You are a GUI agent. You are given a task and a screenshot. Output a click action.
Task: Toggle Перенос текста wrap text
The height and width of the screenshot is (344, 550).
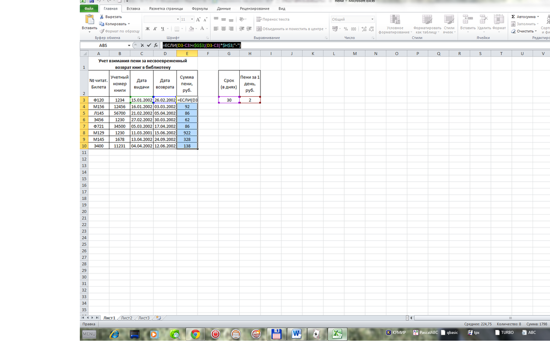point(273,19)
